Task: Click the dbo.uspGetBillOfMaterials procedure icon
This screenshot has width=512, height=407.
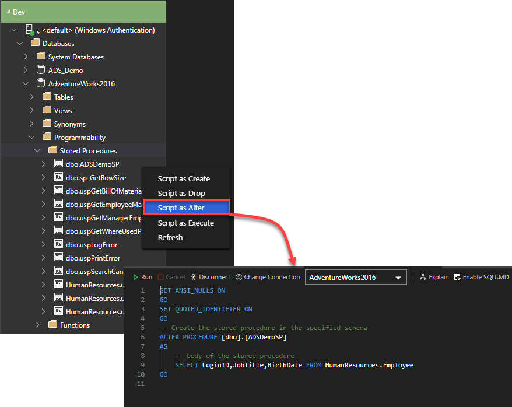Action: click(58, 190)
